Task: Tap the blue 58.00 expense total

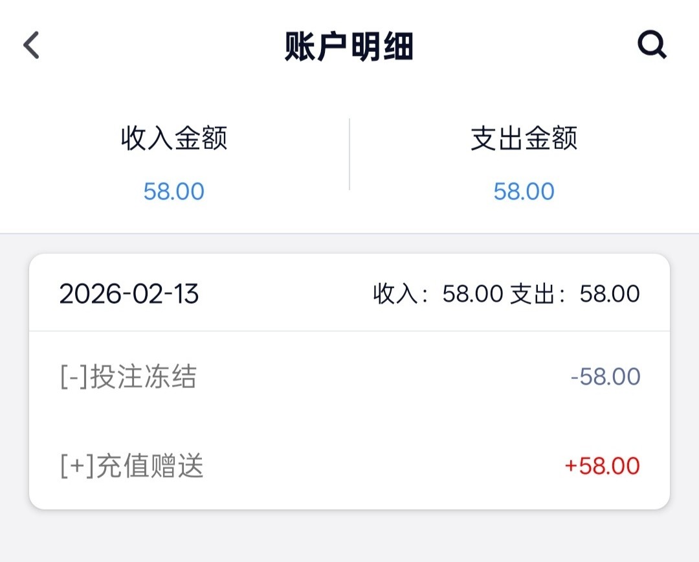Action: (524, 192)
